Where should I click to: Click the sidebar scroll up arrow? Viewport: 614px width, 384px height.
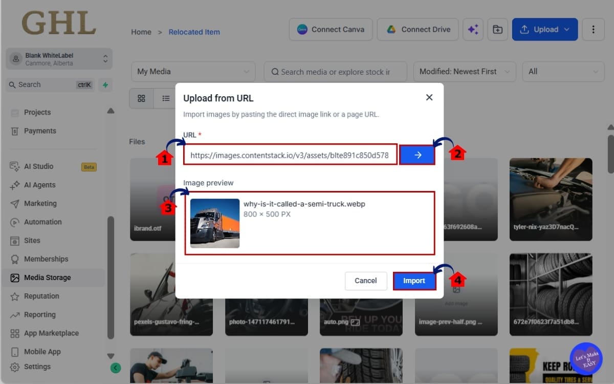pyautogui.click(x=111, y=111)
